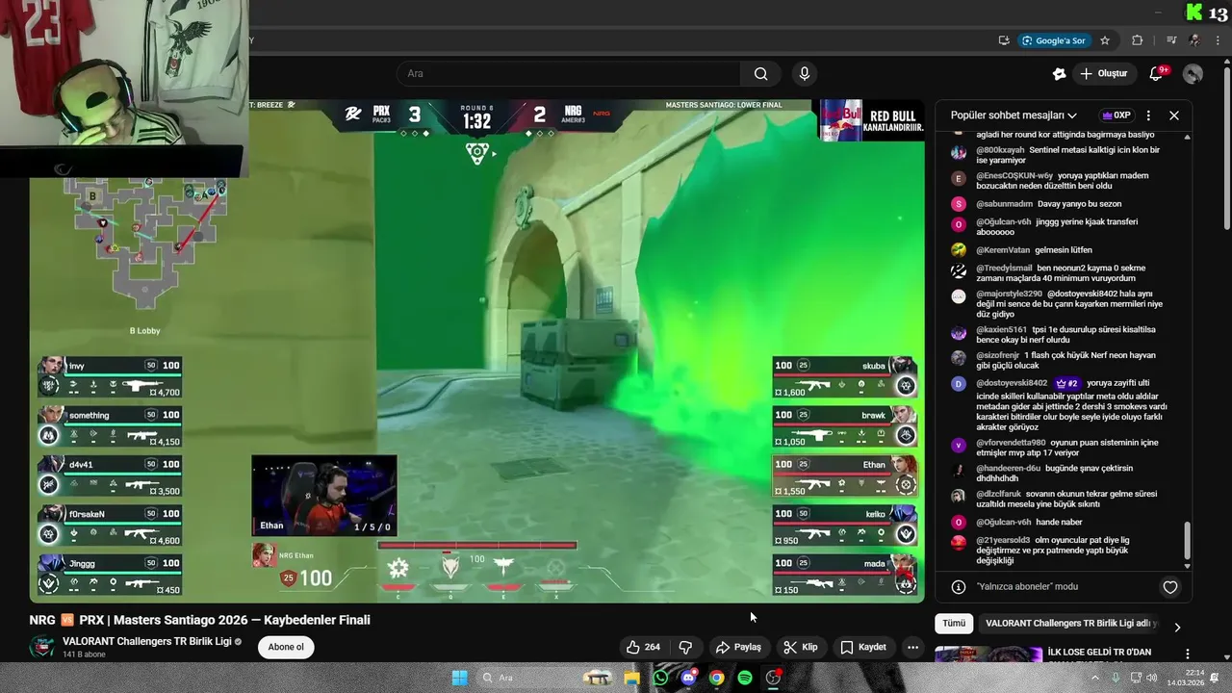
Task: Open YouTube notifications bell
Action: click(1157, 74)
